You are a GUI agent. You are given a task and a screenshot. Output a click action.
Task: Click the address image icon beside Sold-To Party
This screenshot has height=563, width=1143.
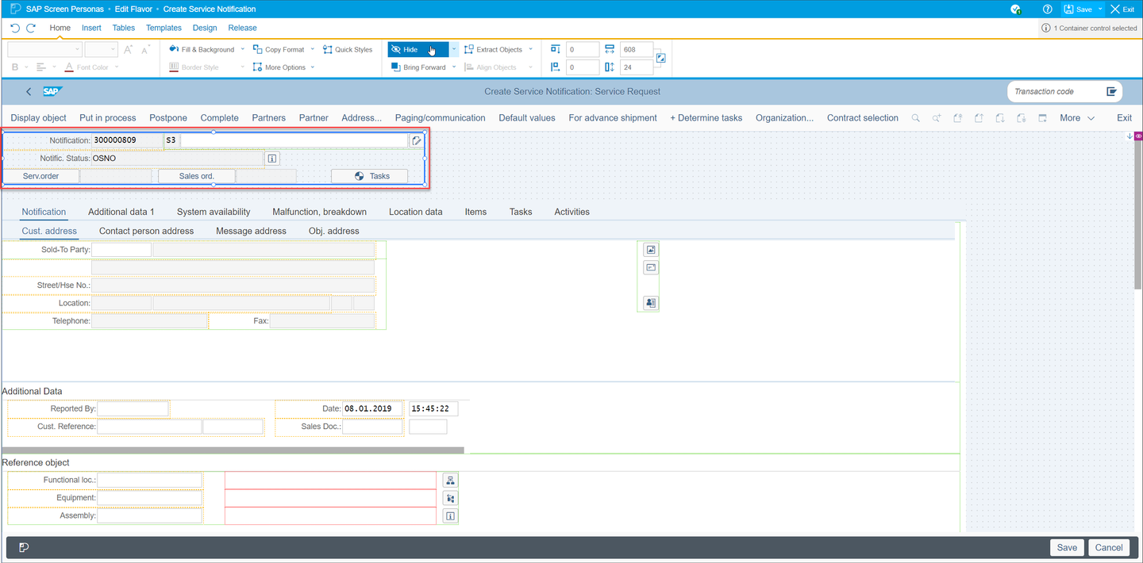point(651,250)
